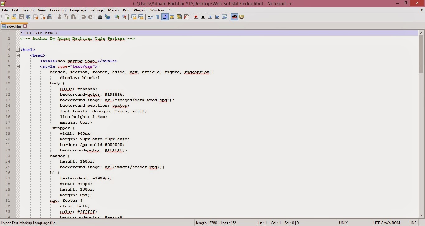The width and height of the screenshot is (425, 226).
Task: Click the vertical scrollbar down arrow
Action: (421, 215)
